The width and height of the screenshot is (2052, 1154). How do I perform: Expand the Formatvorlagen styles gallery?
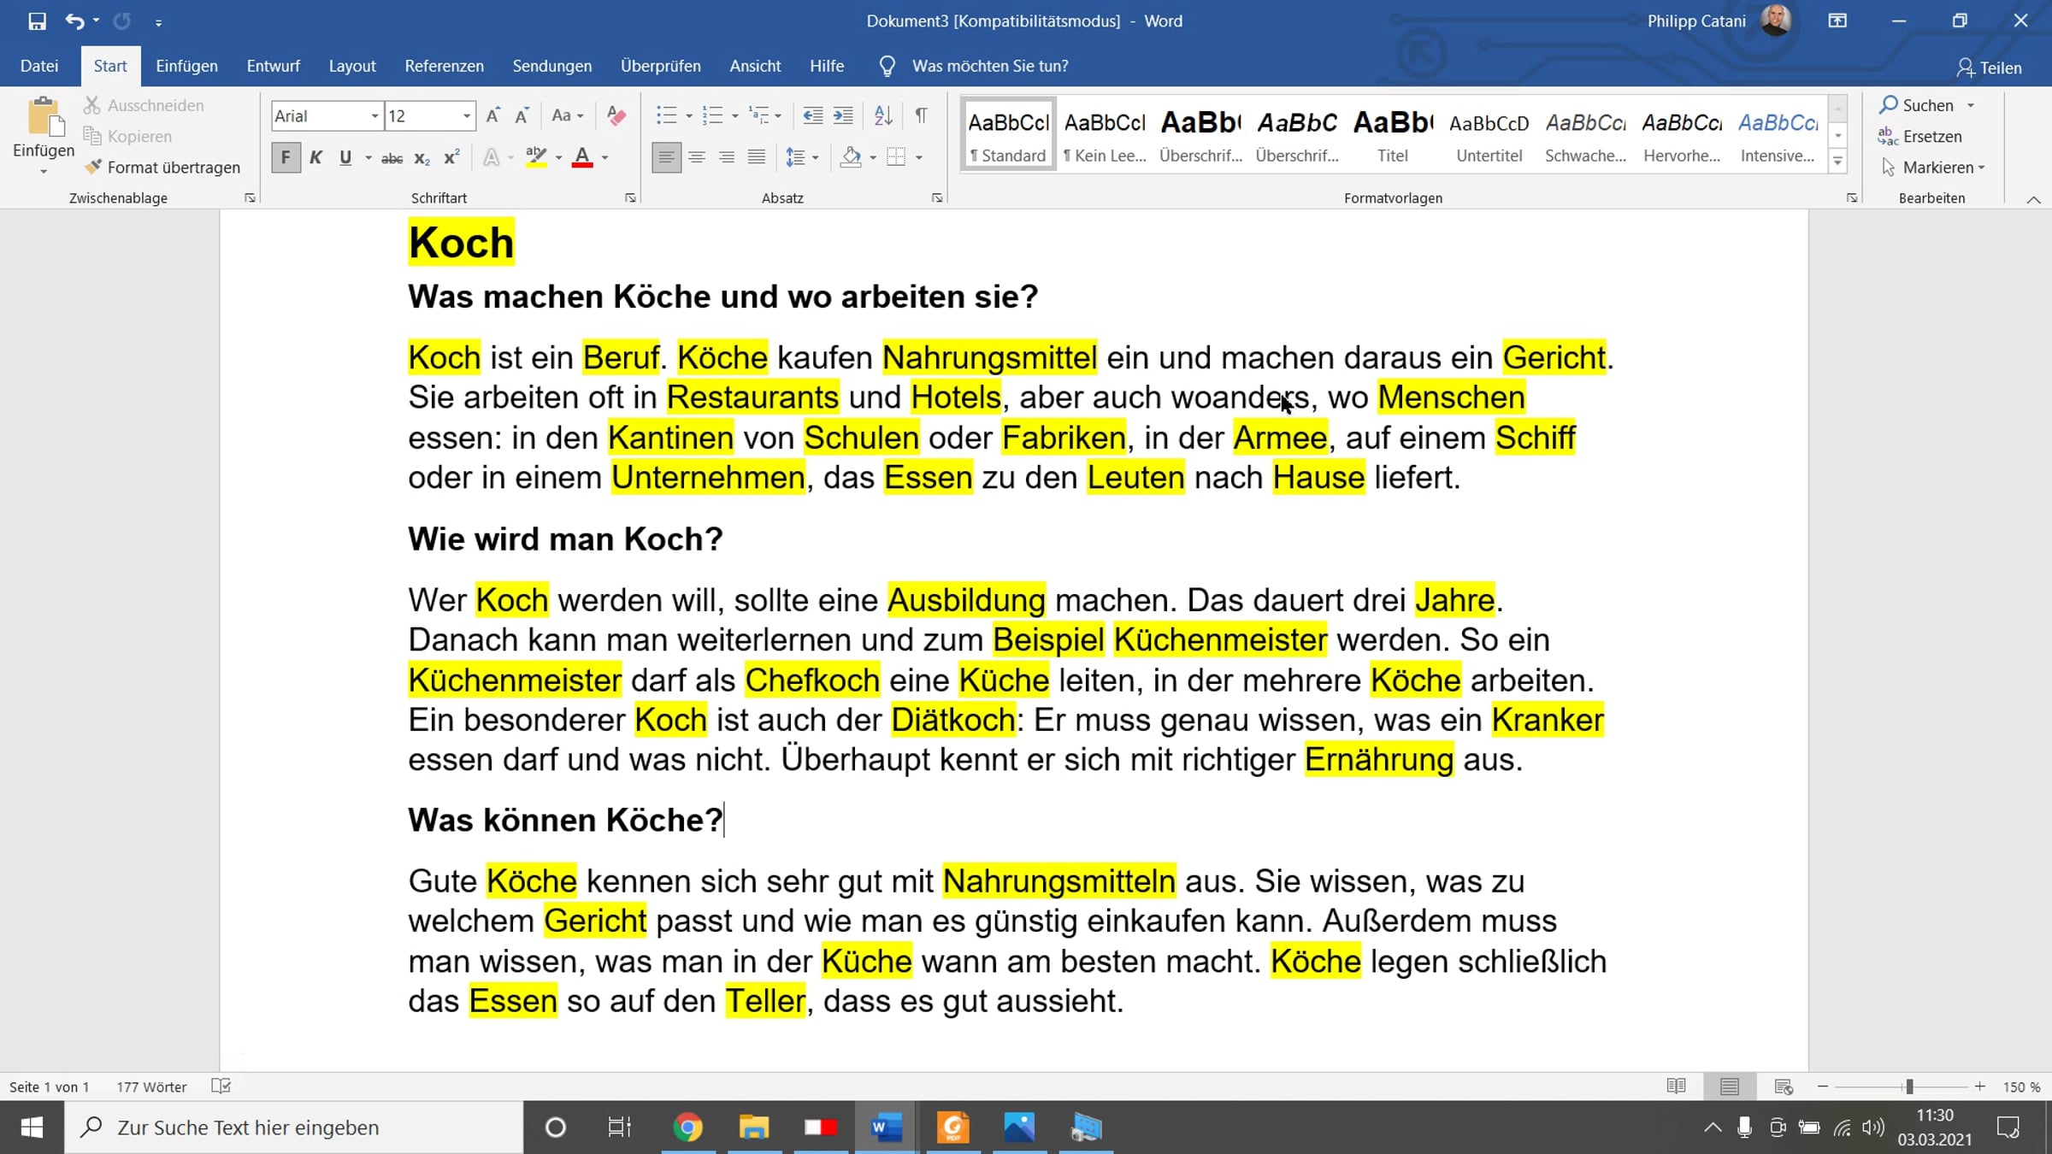pyautogui.click(x=1837, y=162)
